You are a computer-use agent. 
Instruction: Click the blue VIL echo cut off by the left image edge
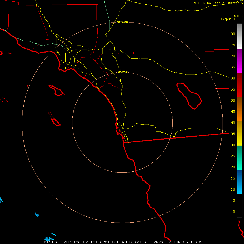point(1,200)
